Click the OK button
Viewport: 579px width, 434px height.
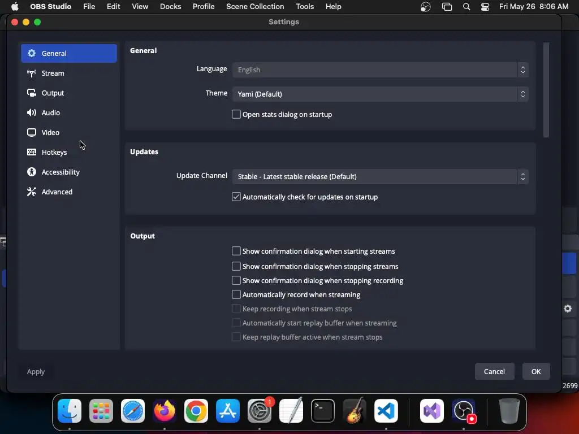tap(536, 372)
